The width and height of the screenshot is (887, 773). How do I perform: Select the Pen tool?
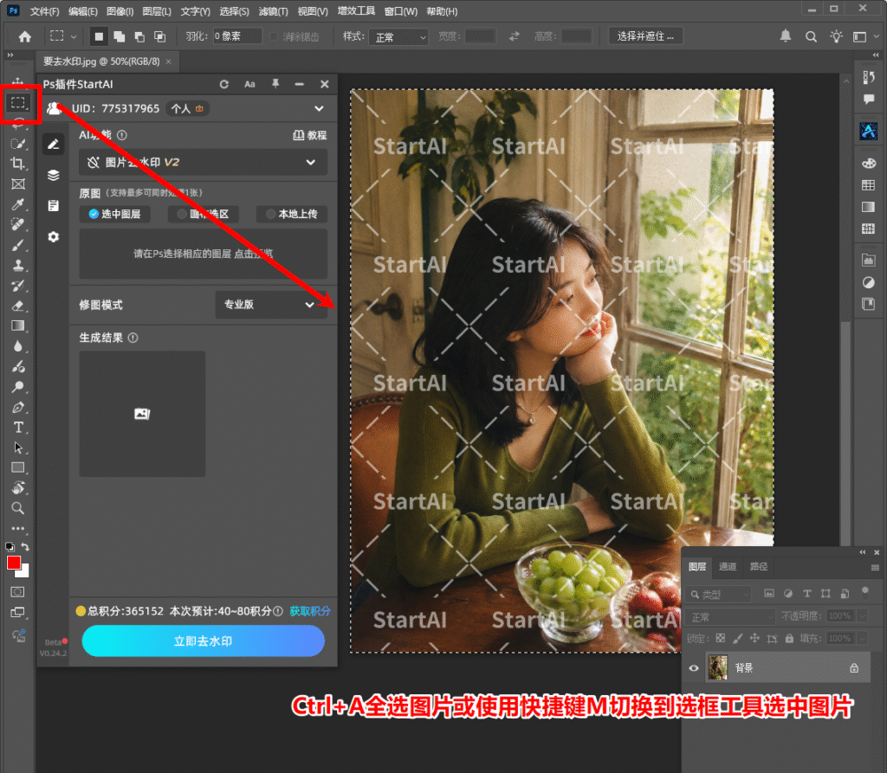(18, 407)
